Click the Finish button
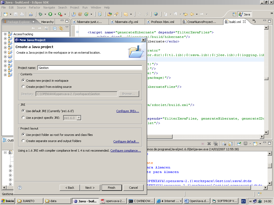This screenshot has width=274, height=205. coord(112,188)
